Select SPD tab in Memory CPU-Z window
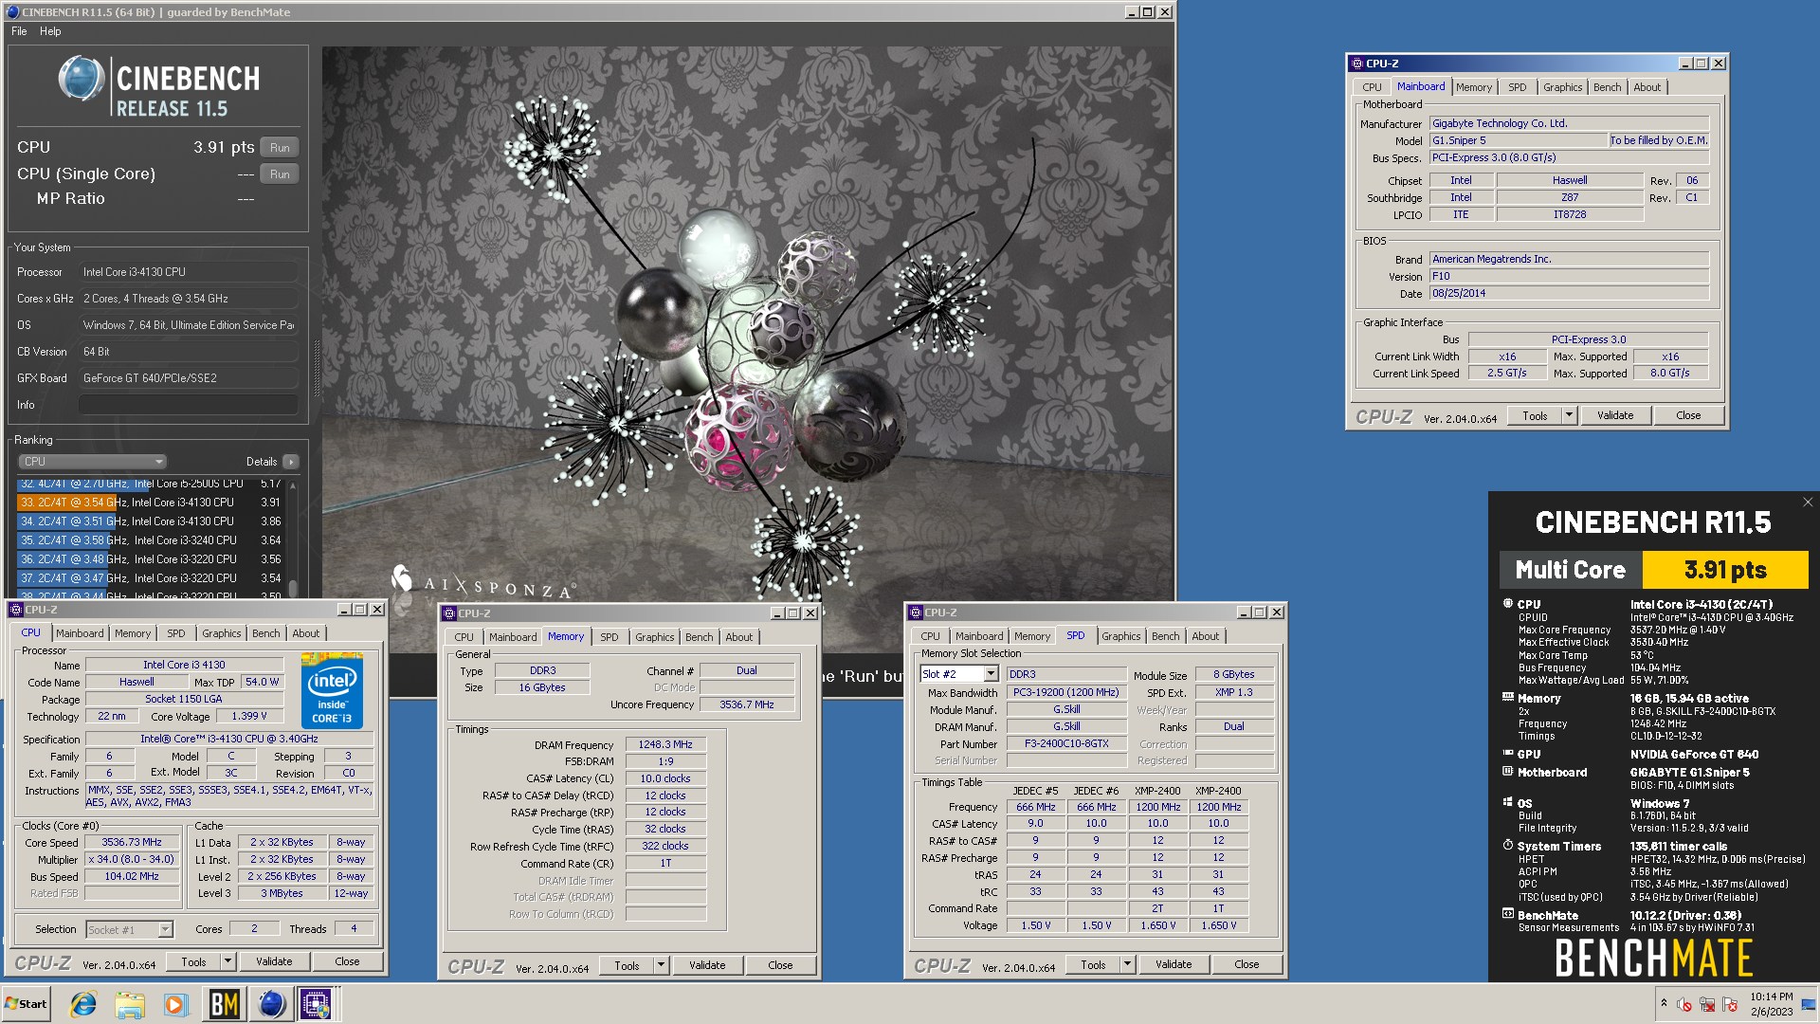This screenshot has width=1820, height=1024. click(x=609, y=637)
